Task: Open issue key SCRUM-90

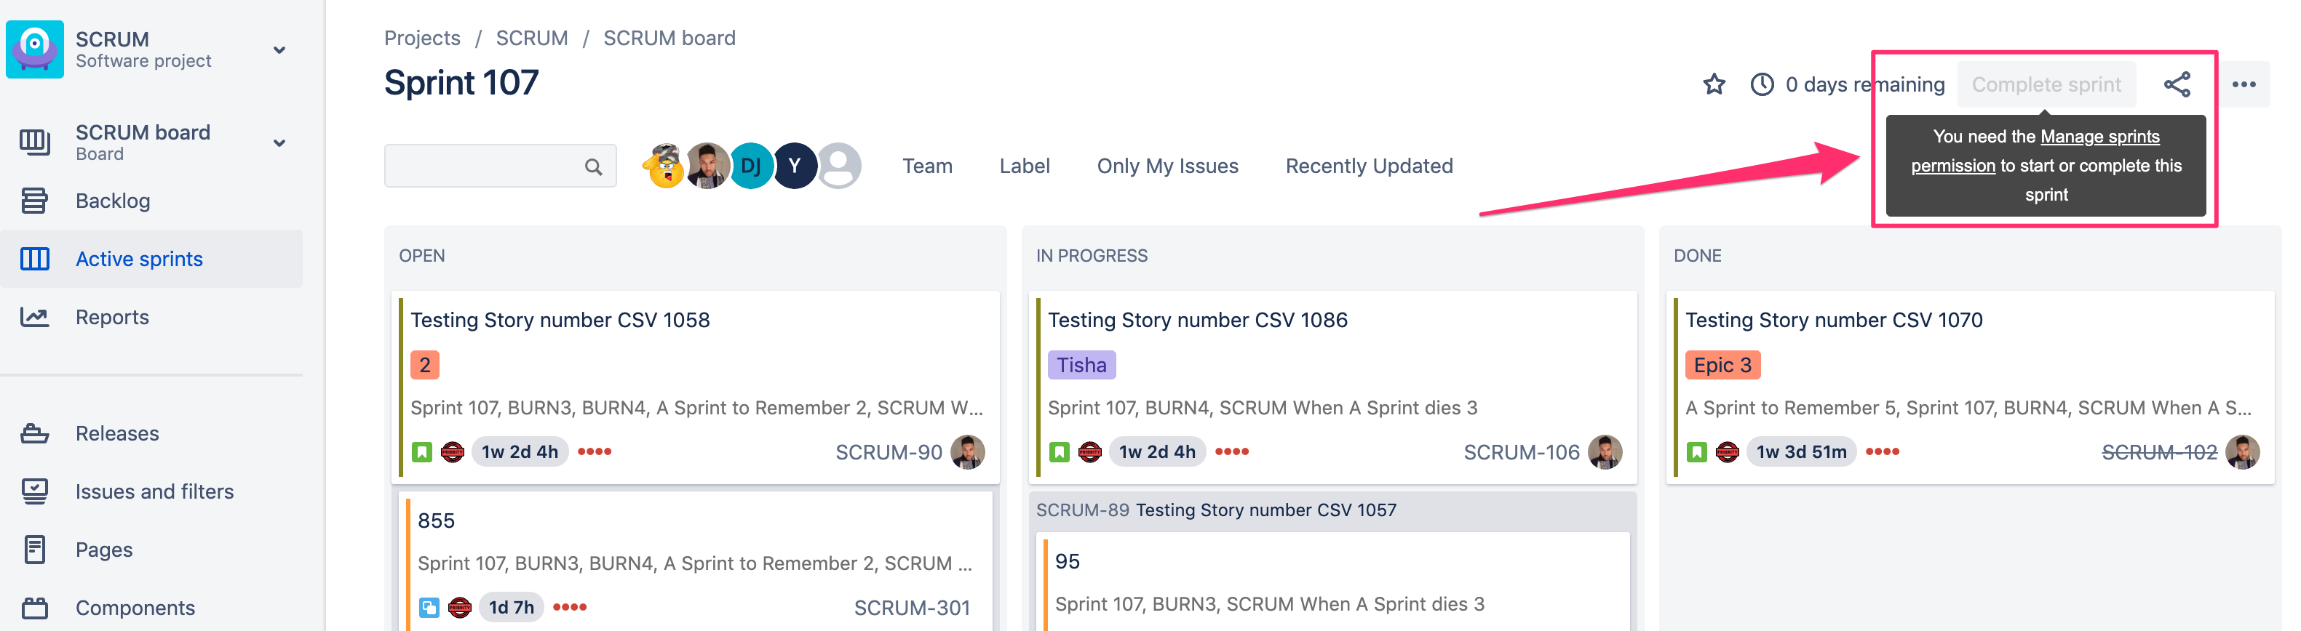Action: coord(889,452)
